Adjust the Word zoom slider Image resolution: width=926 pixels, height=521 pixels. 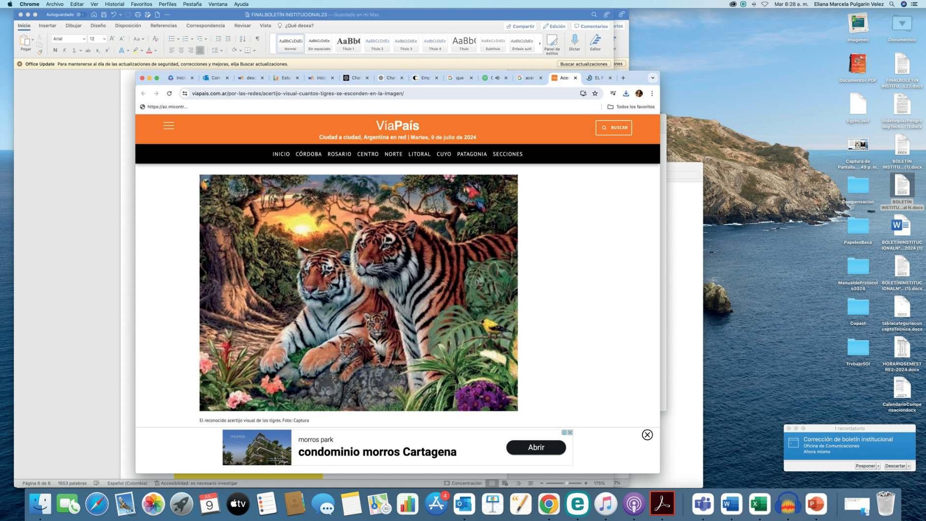pos(567,483)
